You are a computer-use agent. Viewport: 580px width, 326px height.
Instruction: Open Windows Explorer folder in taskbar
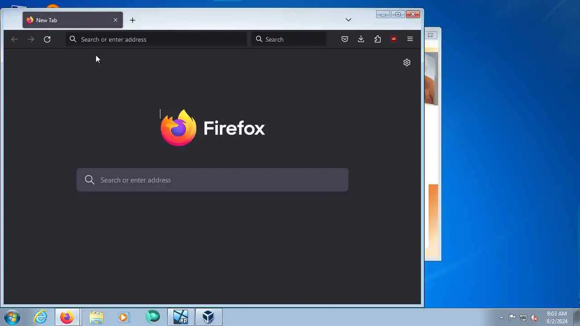96,317
